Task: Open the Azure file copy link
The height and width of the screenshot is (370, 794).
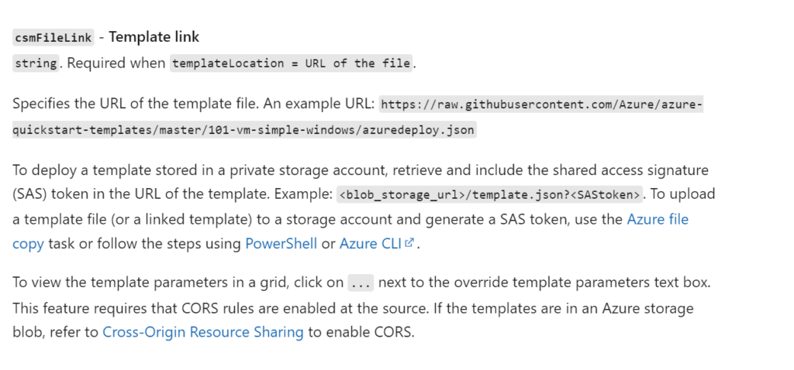Action: [x=658, y=219]
